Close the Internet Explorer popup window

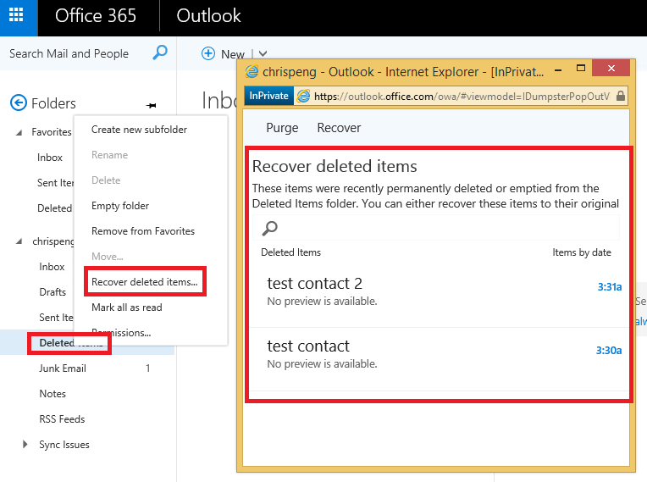click(611, 68)
